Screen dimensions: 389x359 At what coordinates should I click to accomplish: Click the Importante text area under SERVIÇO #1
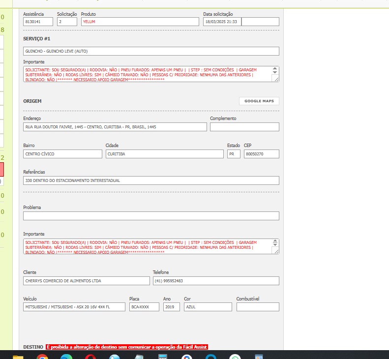(151, 74)
